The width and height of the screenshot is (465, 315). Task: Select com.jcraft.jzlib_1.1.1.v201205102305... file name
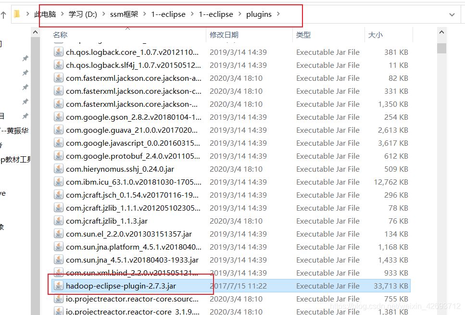133,208
